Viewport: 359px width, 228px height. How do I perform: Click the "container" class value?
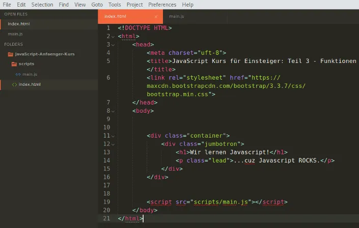[x=206, y=136]
